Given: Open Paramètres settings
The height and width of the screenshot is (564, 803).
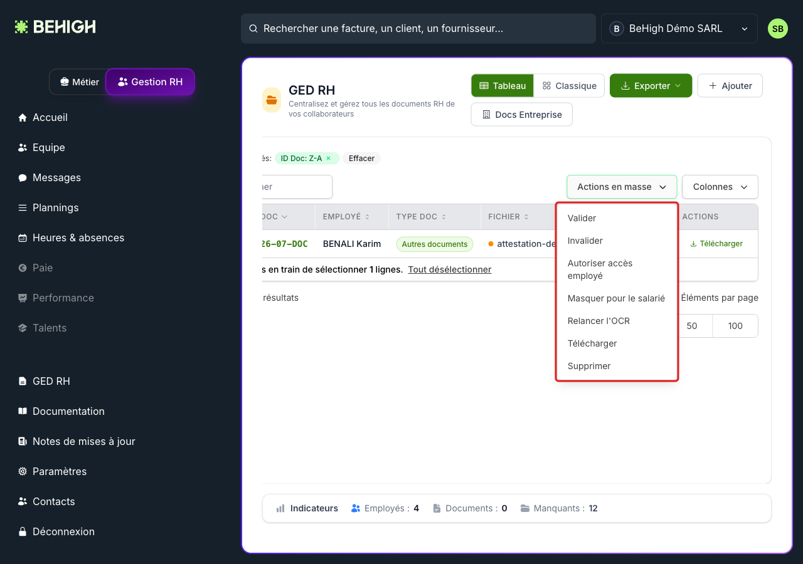Looking at the screenshot, I should click(x=52, y=471).
